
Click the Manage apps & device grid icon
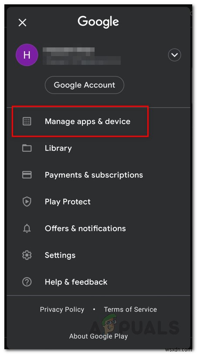(27, 121)
